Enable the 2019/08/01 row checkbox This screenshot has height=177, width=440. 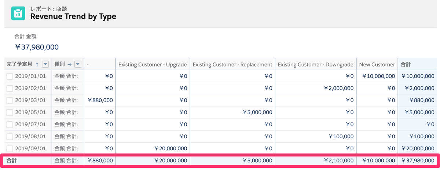pyautogui.click(x=10, y=136)
